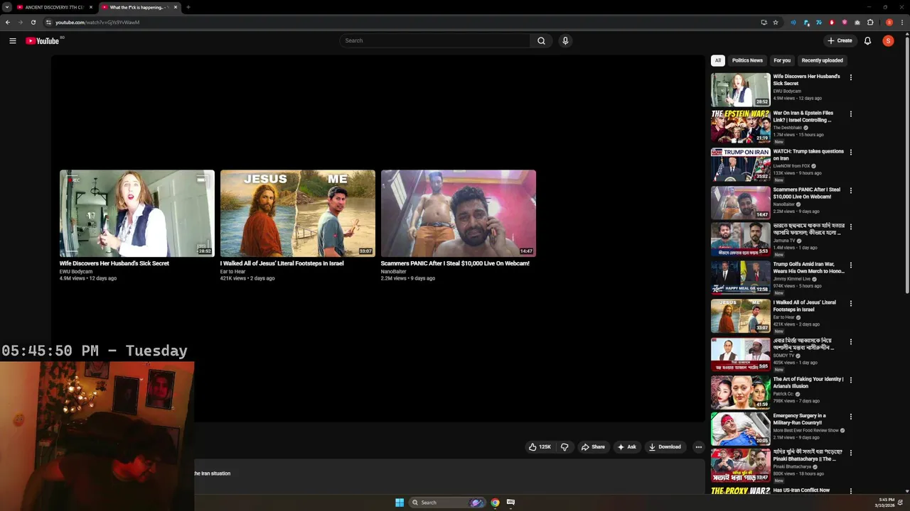This screenshot has height=511, width=910.
Task: Open the Emergency Surgery sidebar thumbnail
Action: [x=740, y=429]
